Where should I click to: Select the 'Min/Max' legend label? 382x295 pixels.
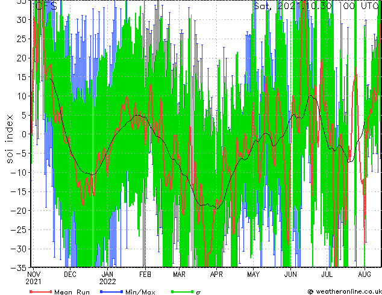pos(140,292)
